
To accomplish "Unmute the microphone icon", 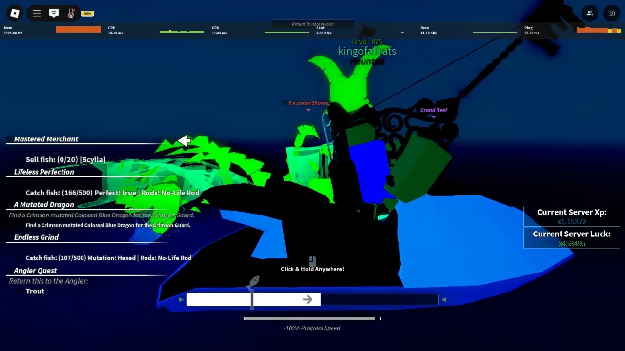I will click(71, 14).
